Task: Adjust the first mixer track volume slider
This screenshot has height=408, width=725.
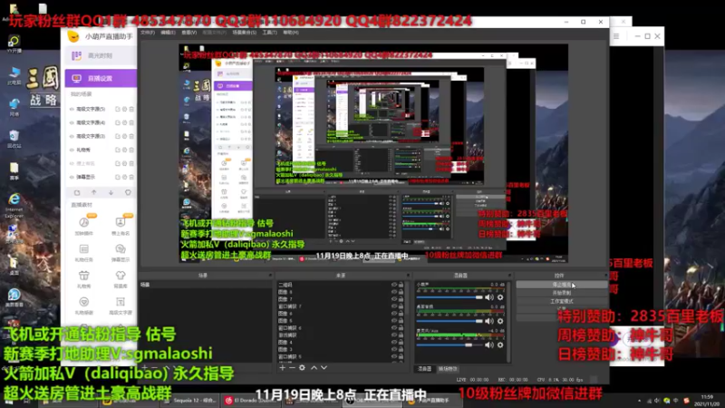Action: click(449, 297)
